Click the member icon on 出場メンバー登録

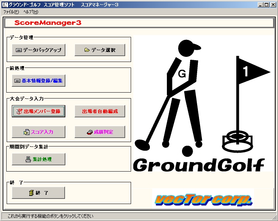point(19,111)
